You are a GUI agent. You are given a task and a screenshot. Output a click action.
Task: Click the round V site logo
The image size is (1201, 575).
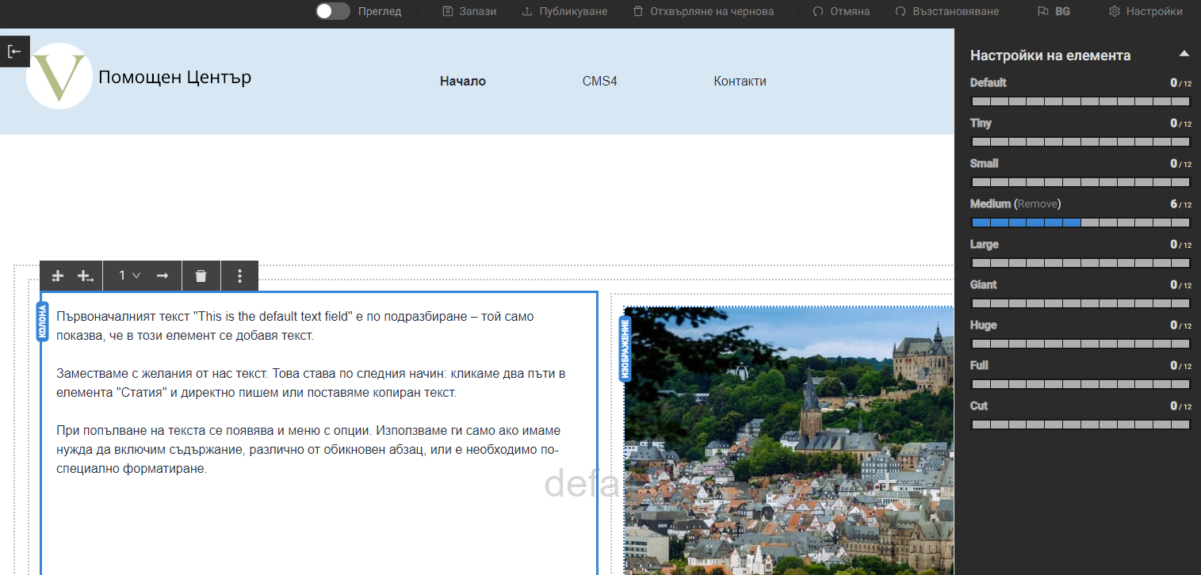point(59,76)
